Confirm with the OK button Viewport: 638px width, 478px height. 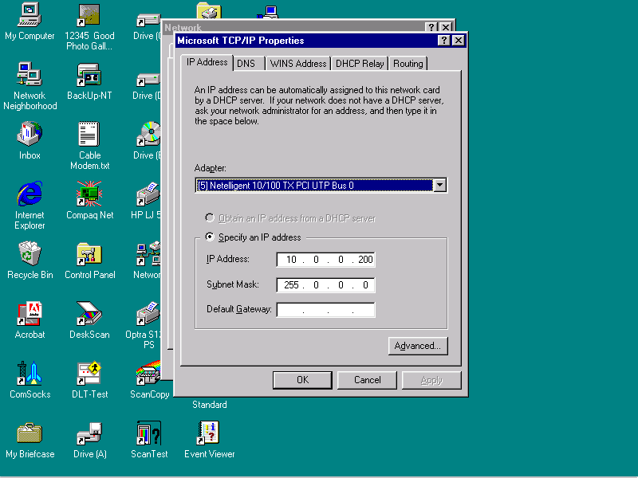pyautogui.click(x=302, y=380)
